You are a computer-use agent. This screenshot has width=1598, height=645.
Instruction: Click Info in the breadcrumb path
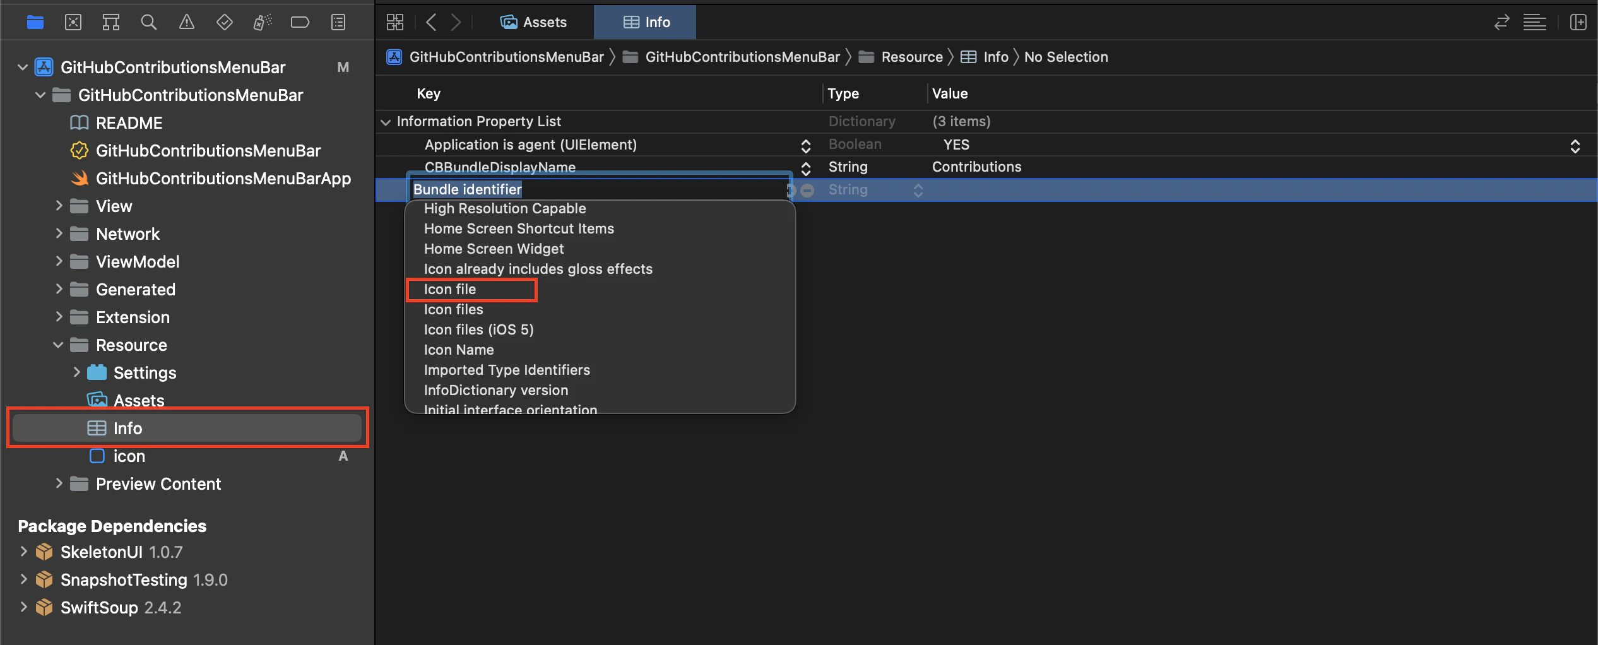point(996,57)
